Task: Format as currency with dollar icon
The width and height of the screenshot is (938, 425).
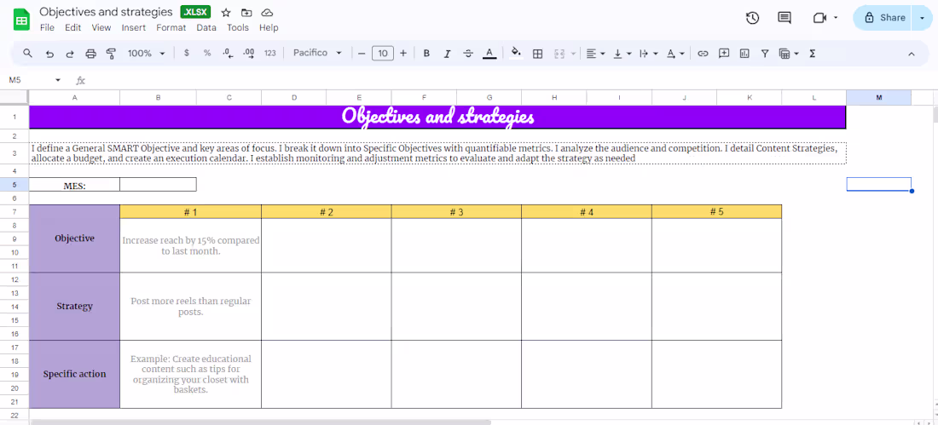Action: pyautogui.click(x=187, y=53)
